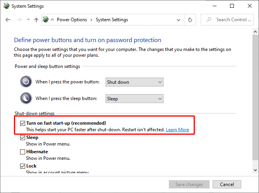The image size is (259, 193).
Task: Open the address bar history dropdown
Action: pos(179,20)
